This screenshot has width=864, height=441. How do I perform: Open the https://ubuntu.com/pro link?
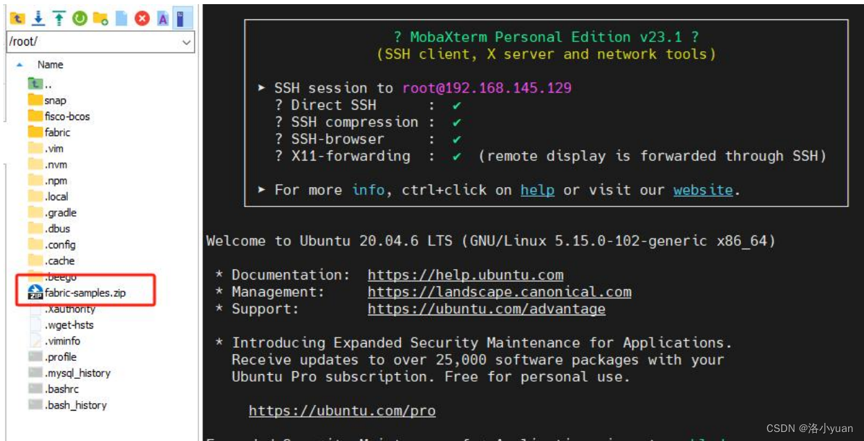[x=342, y=411]
